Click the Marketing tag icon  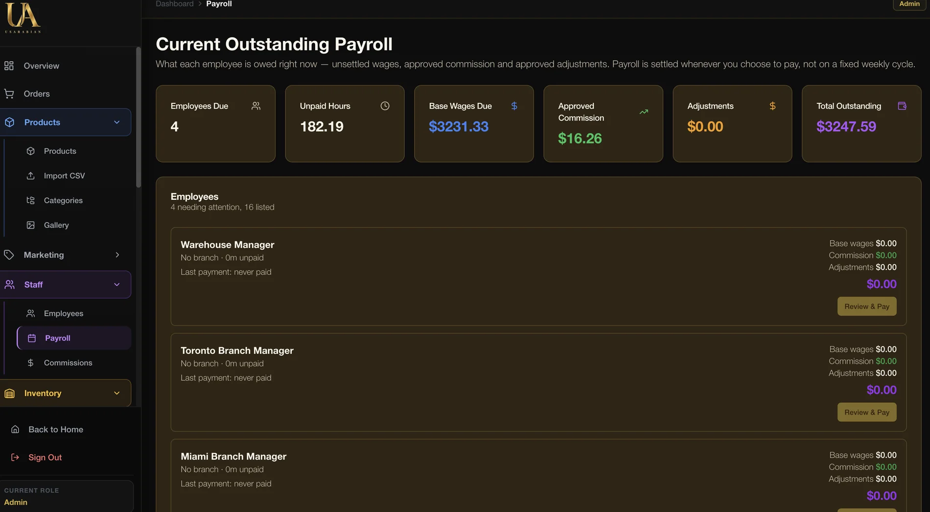coord(9,255)
